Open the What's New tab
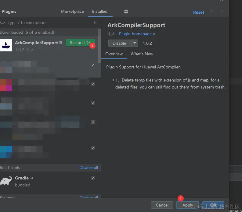Screen dimensions: 242x212 [x=142, y=54]
